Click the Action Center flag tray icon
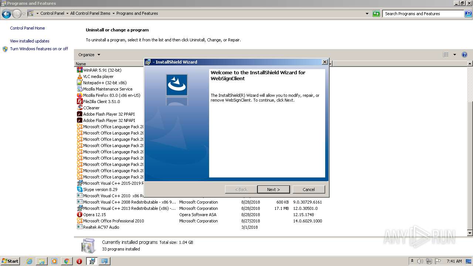Screen dimensions: 473x266 pyautogui.click(x=438, y=261)
